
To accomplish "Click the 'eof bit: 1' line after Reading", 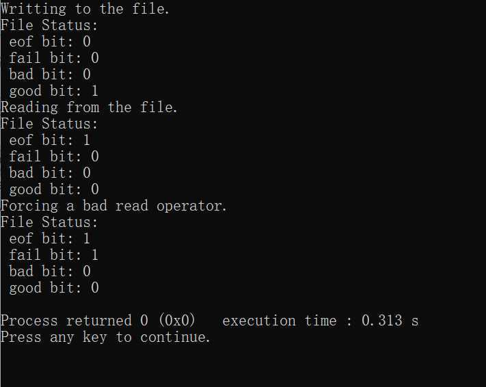I will (50, 140).
